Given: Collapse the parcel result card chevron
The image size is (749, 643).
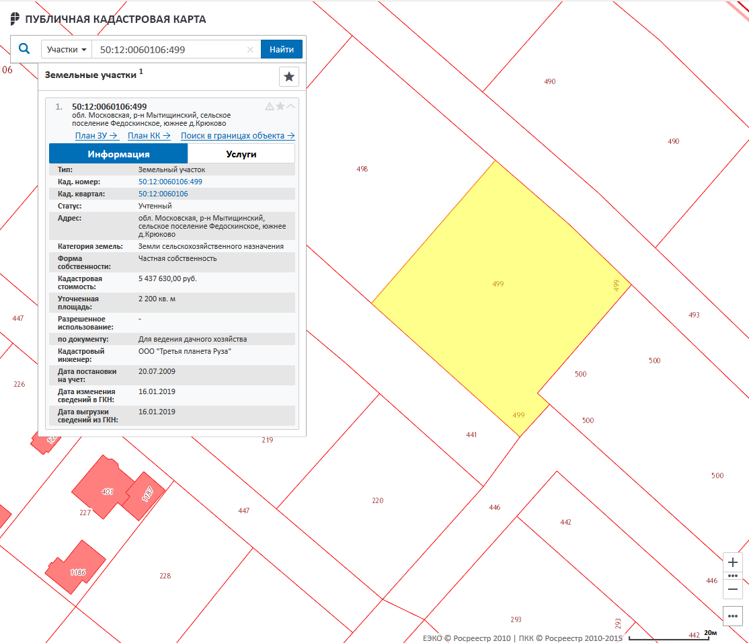Looking at the screenshot, I should tap(291, 106).
